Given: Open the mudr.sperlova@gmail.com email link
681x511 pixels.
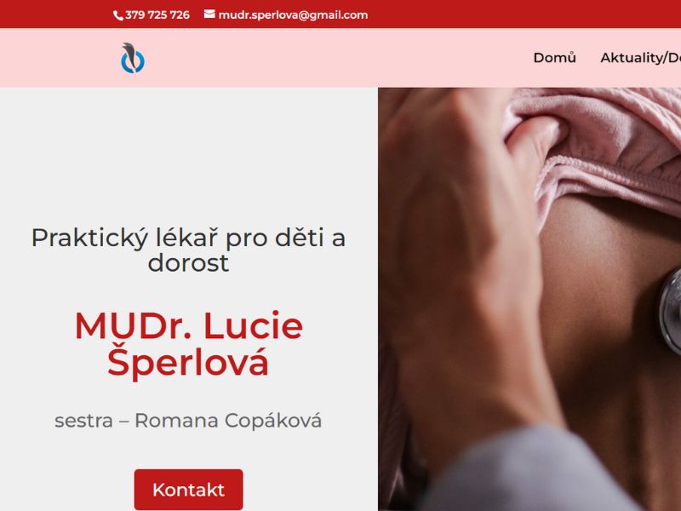Looking at the screenshot, I should point(293,15).
